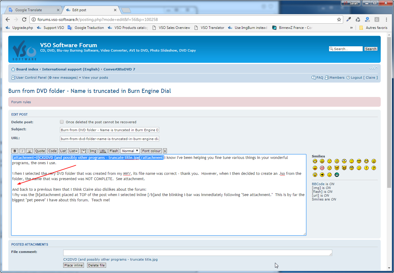Insert the question mark smiley
This screenshot has width=394, height=273.
[374, 168]
